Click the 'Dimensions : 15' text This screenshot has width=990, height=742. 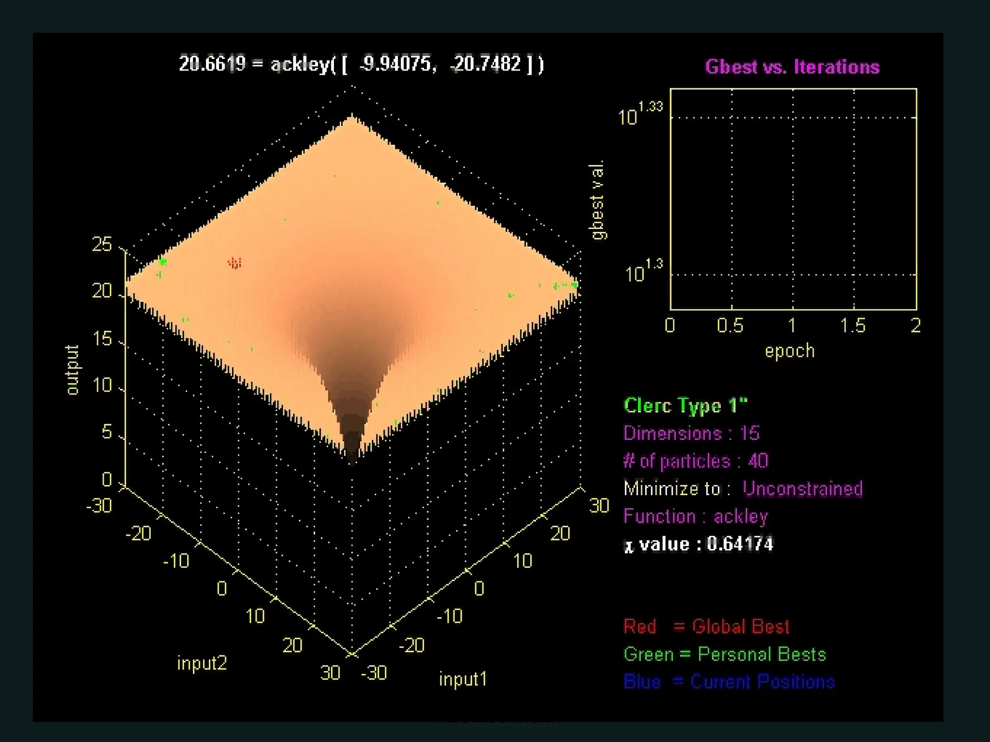pos(691,433)
